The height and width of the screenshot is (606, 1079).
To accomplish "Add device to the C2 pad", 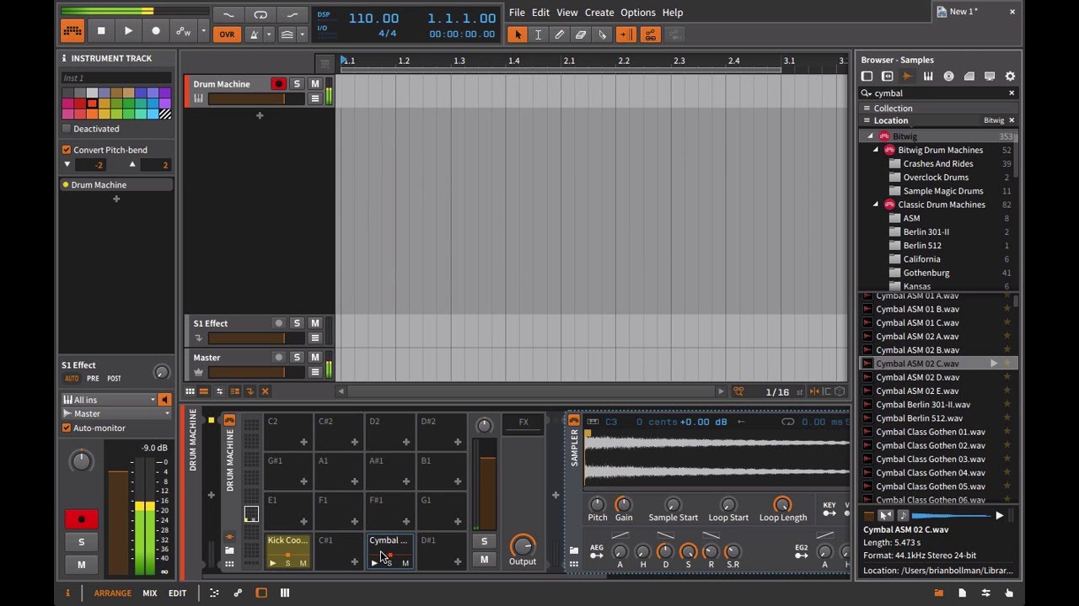I will pyautogui.click(x=303, y=442).
